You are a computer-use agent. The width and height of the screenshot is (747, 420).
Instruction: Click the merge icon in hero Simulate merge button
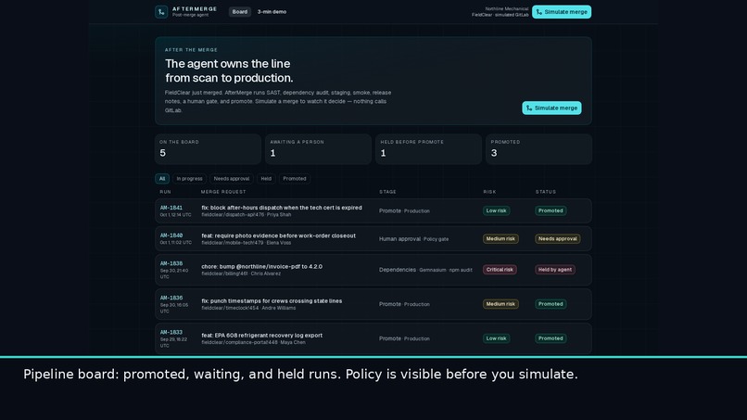pyautogui.click(x=529, y=108)
